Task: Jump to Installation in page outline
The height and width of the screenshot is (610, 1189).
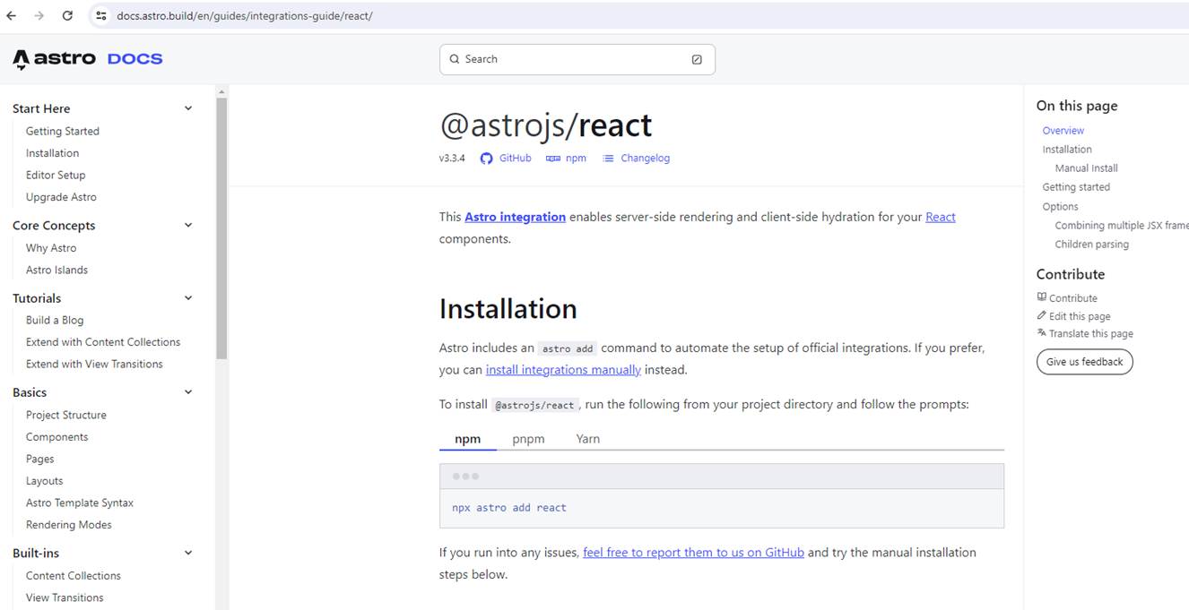Action: pos(1067,150)
